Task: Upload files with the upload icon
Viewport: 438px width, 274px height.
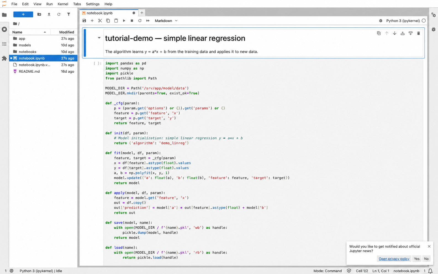Action: click(49, 14)
